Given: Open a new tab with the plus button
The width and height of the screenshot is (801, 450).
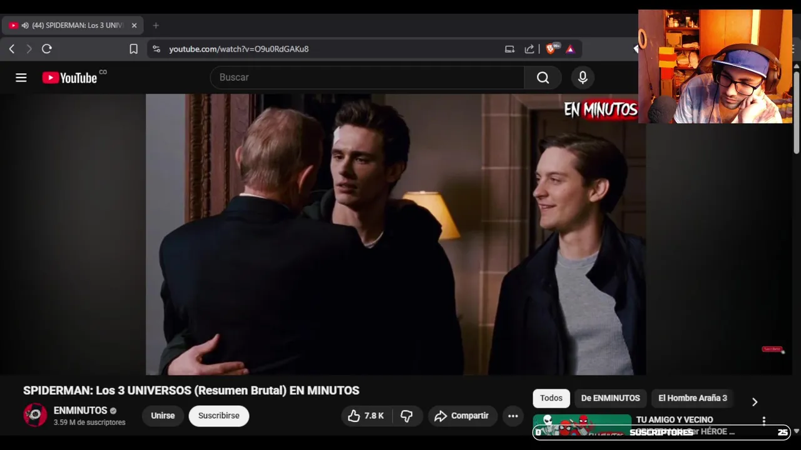Looking at the screenshot, I should pyautogui.click(x=156, y=26).
